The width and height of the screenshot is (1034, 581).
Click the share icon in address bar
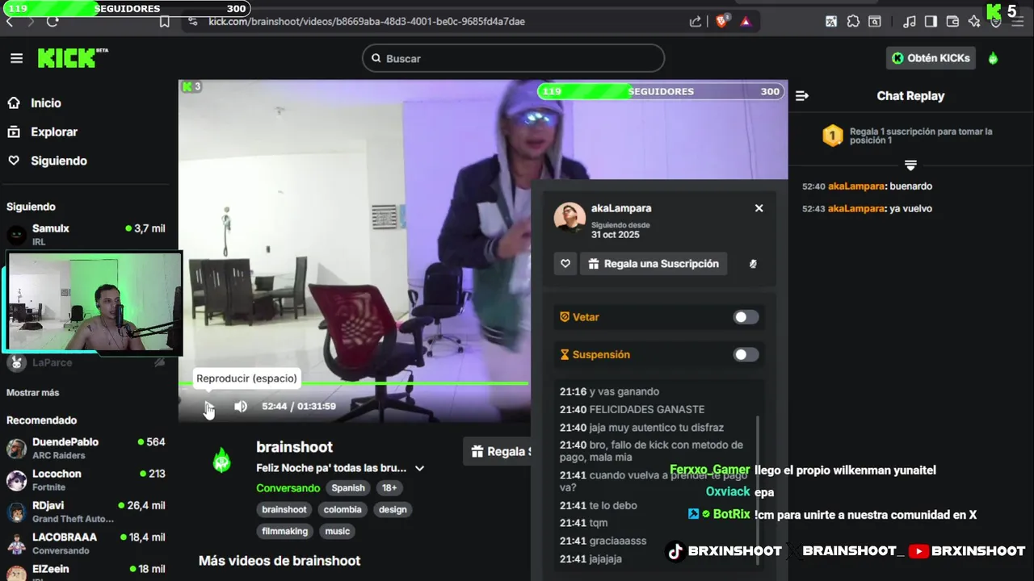(x=696, y=22)
